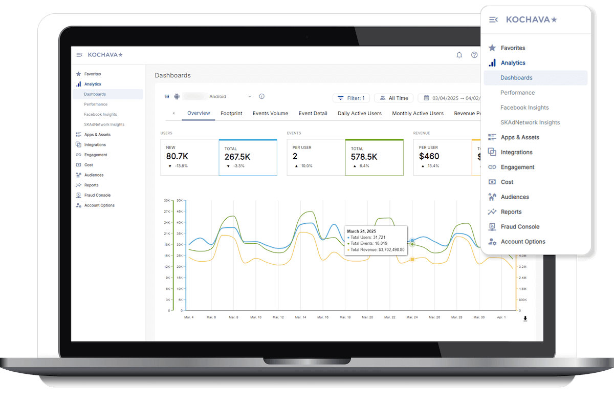Select the Total Users 267.5K card
Viewport: 614px width, 402px height.
[x=248, y=157]
